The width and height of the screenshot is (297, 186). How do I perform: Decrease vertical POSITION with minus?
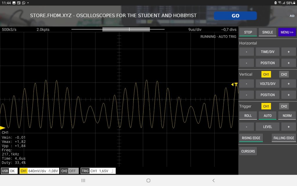pos(247,95)
